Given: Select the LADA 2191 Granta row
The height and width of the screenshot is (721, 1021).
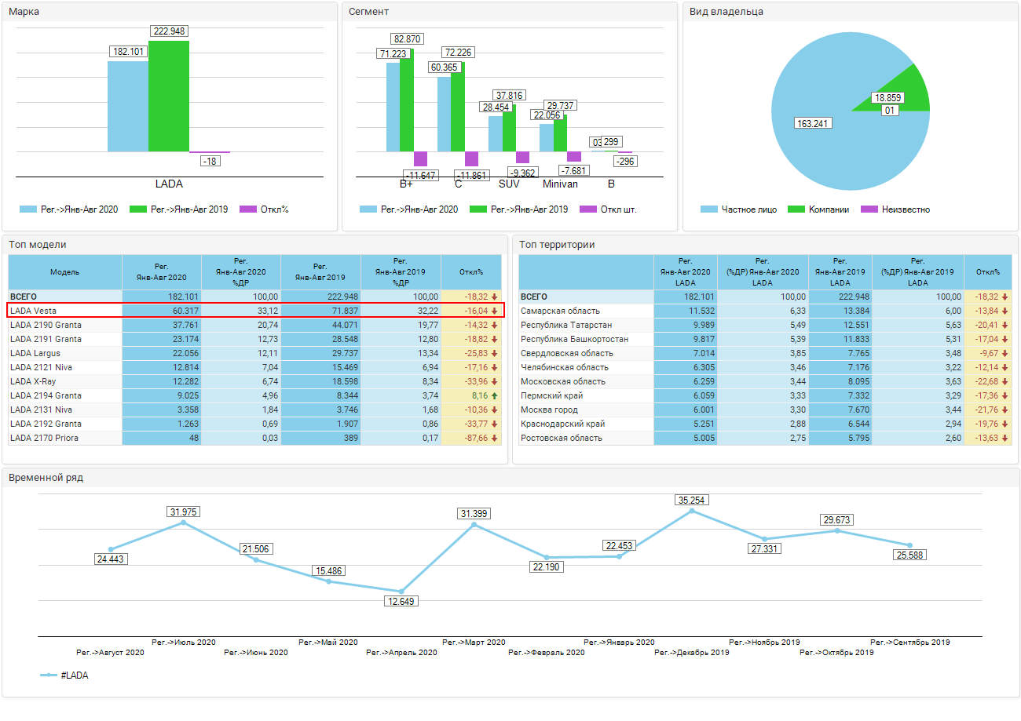Looking at the screenshot, I should [x=255, y=339].
